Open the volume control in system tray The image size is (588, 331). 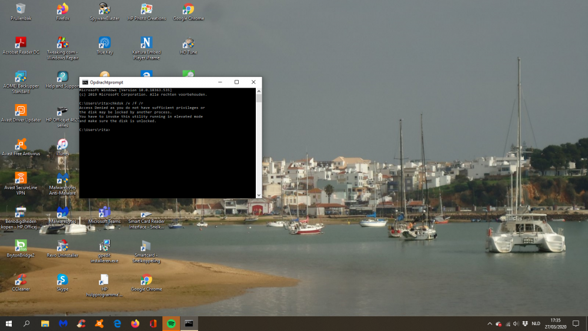[x=516, y=323]
